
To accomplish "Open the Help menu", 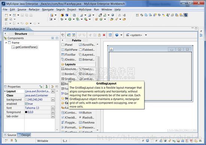I will (118, 10).
